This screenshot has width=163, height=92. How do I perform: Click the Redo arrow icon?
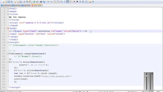(x=37, y=2)
